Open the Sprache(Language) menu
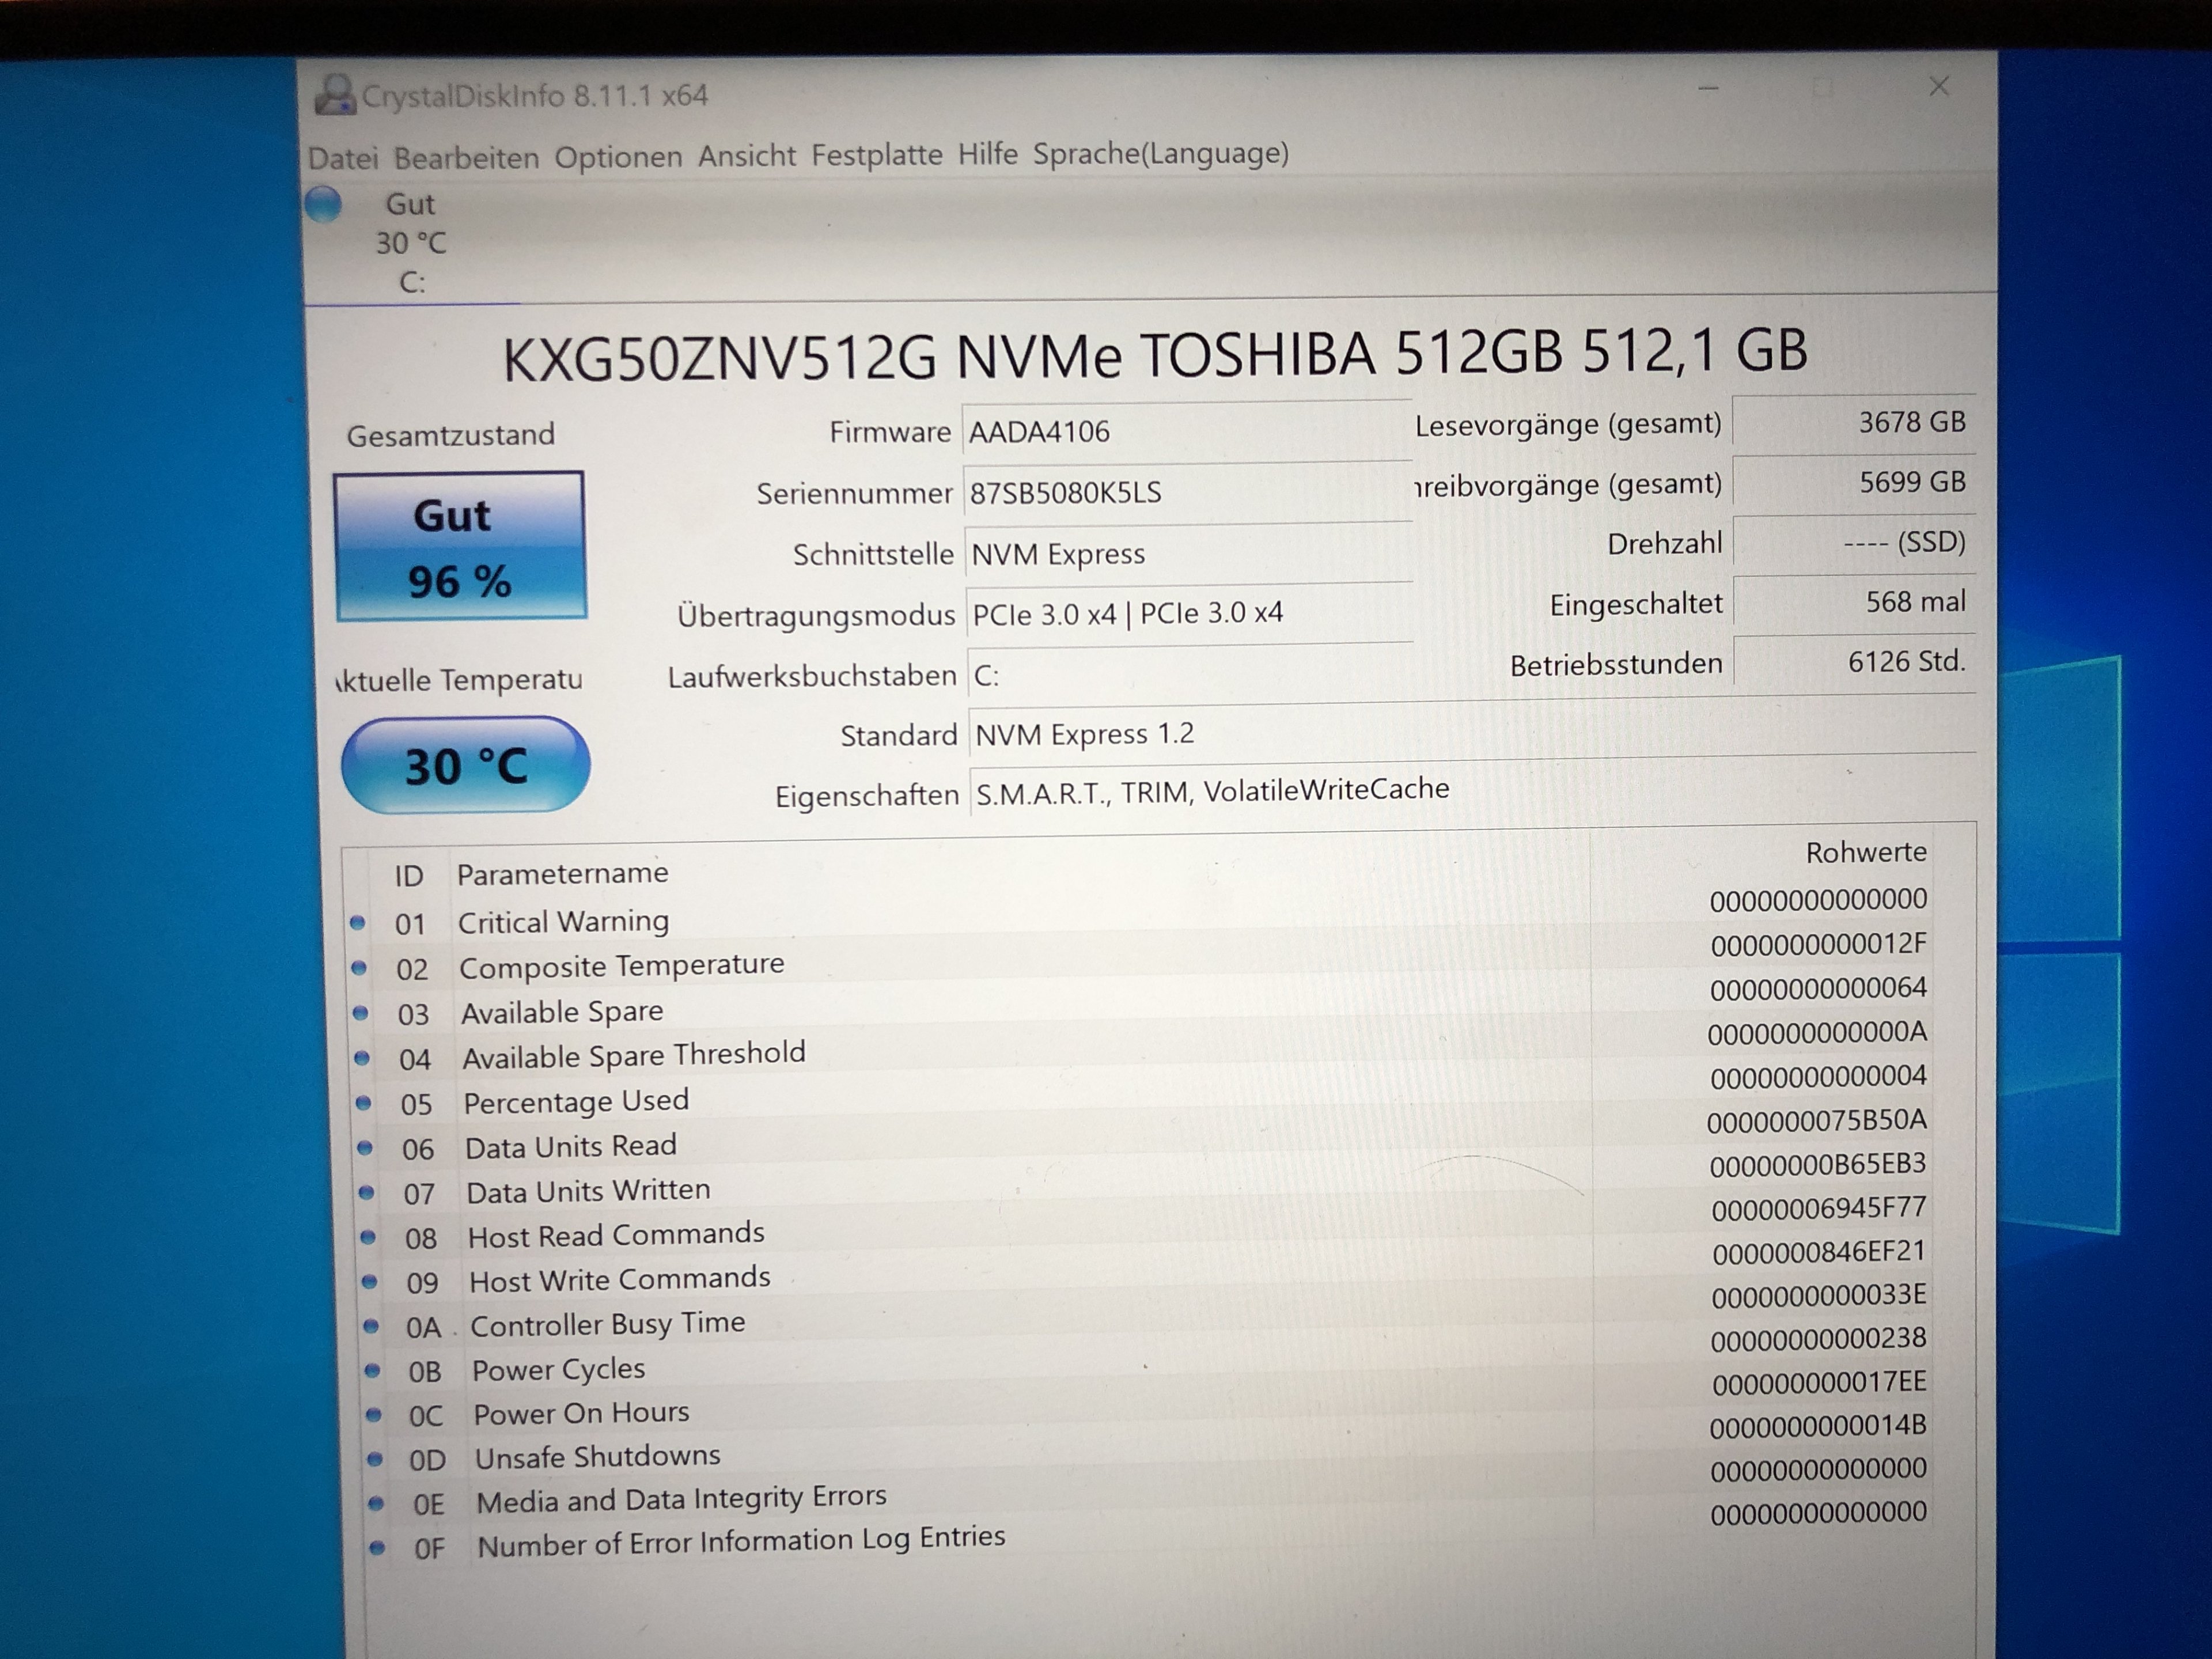This screenshot has height=1659, width=2212. pos(1160,153)
